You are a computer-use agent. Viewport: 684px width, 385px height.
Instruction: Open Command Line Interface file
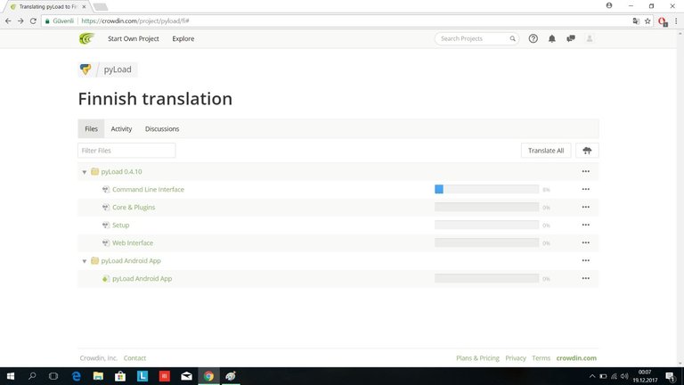[149, 190]
